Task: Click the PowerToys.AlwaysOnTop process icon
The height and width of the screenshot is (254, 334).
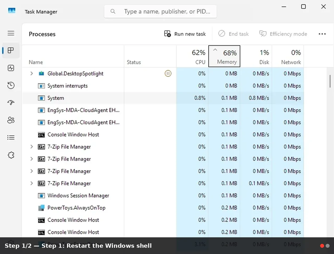Action: click(41, 208)
